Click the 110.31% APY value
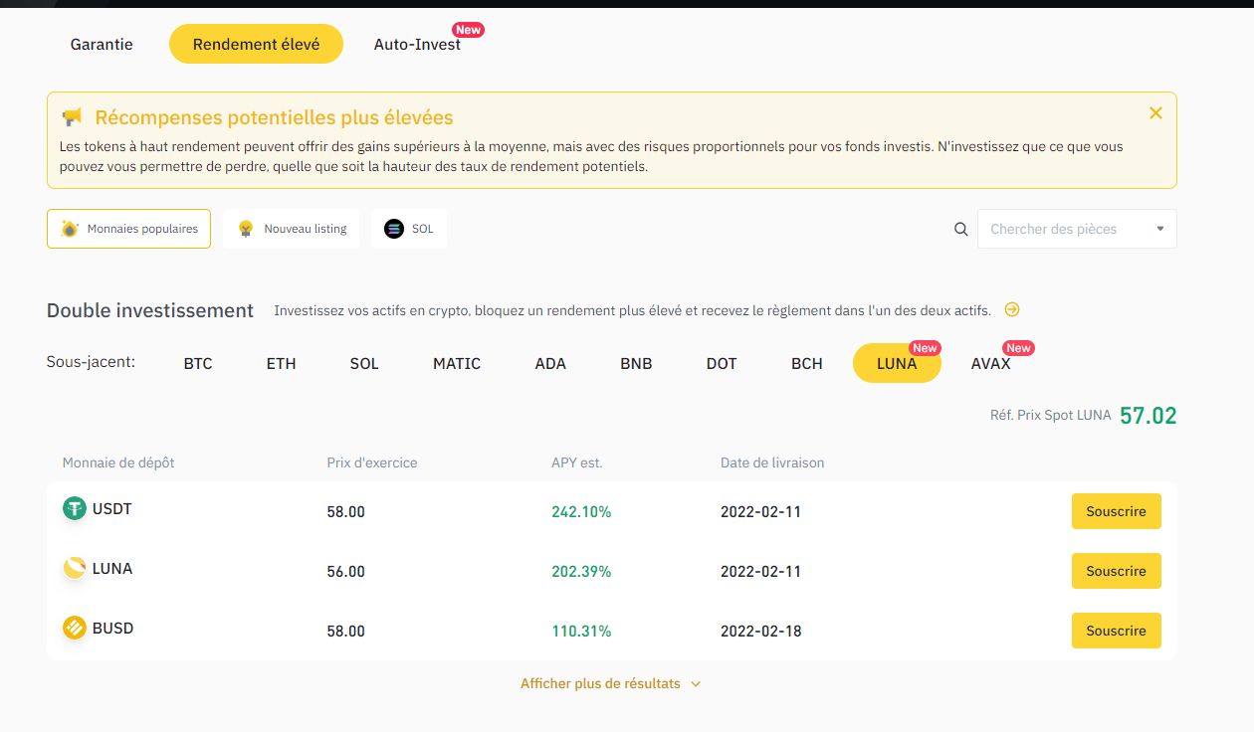 coord(581,632)
